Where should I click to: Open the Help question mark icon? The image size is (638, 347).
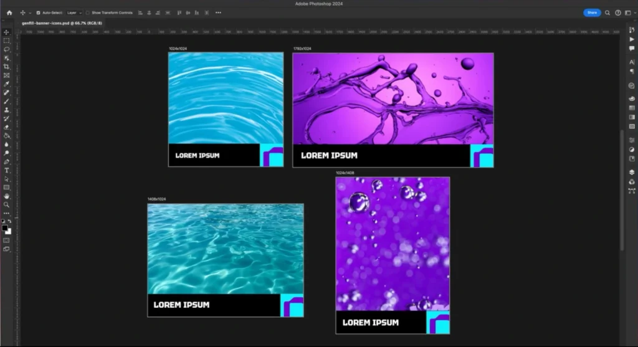[617, 12]
